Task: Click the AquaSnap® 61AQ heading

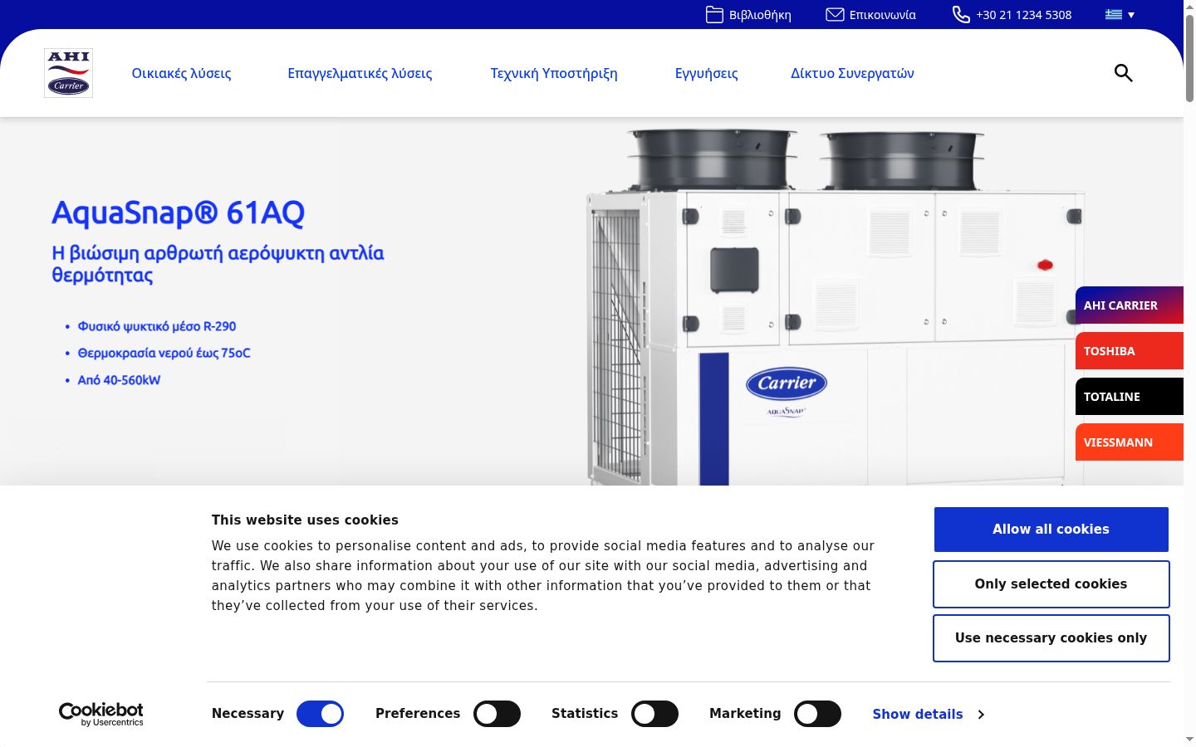Action: click(178, 213)
